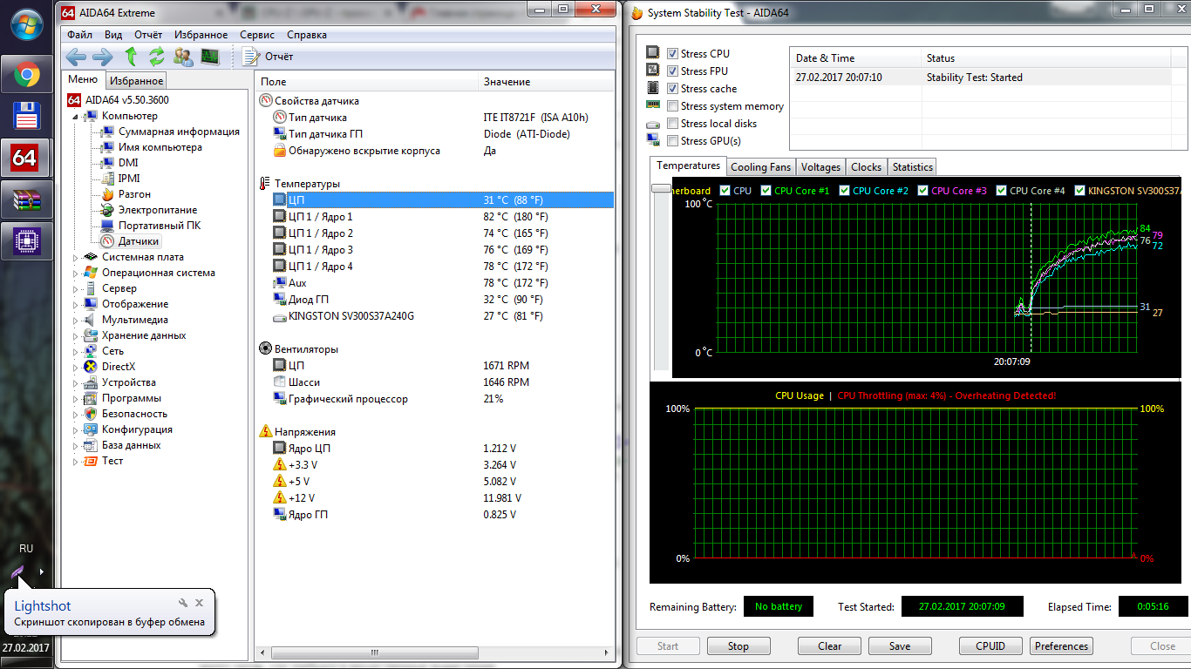Select Имя компьютера in the tree

pyautogui.click(x=160, y=147)
